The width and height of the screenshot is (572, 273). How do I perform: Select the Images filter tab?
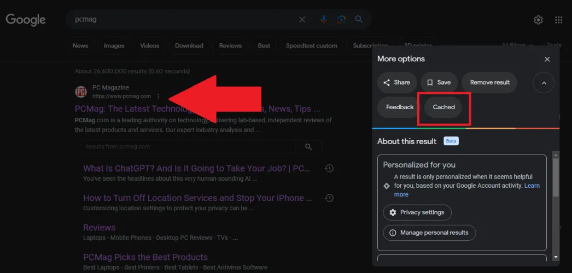click(x=114, y=46)
